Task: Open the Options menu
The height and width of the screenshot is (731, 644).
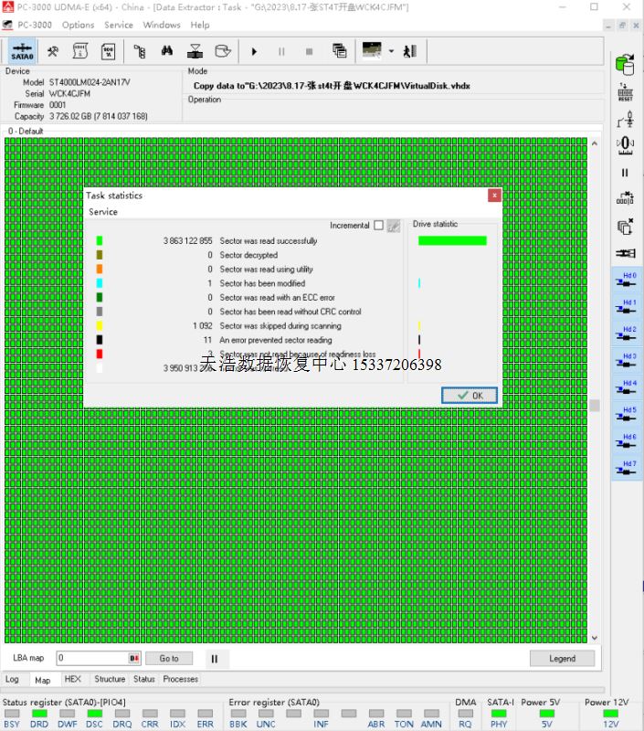Action: click(x=78, y=25)
